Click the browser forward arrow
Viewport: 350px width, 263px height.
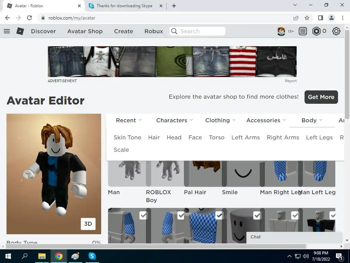click(x=18, y=18)
